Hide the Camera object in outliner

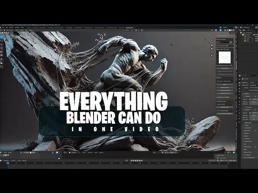point(256,37)
